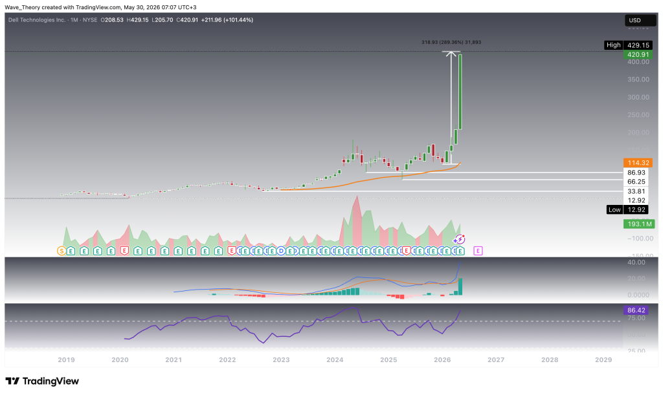
Task: Click the 40.00 MACD axis value
Action: pos(636,262)
